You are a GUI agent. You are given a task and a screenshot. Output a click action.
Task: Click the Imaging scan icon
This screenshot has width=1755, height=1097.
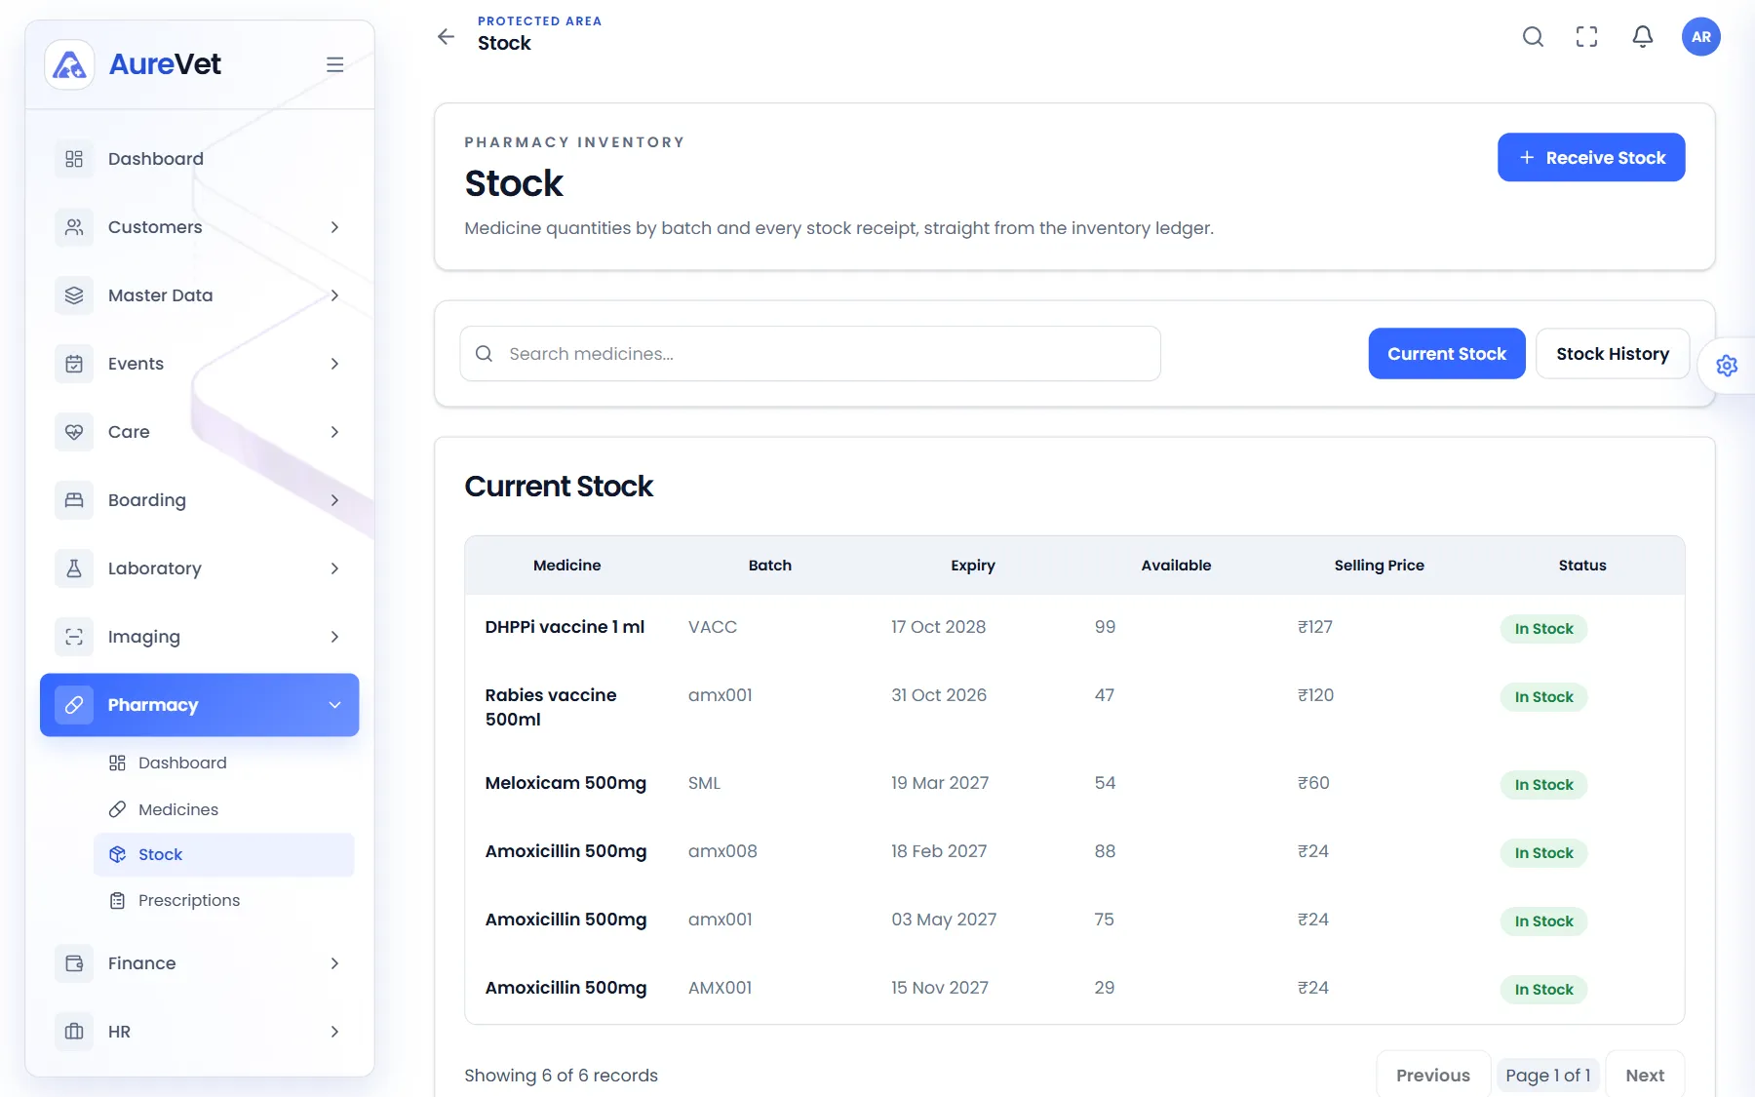74,637
